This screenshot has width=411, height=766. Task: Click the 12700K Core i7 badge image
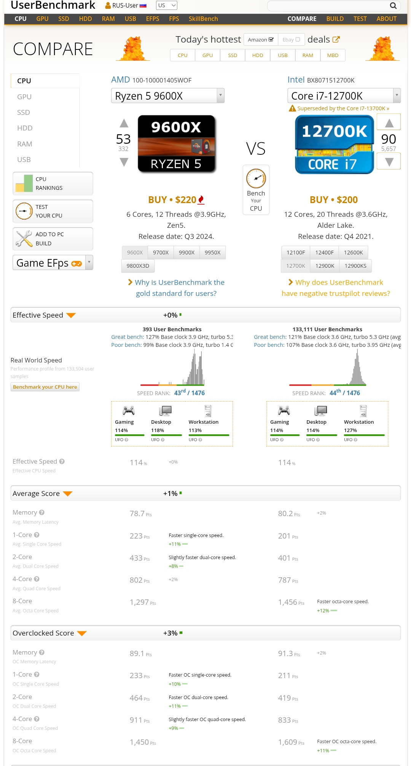tap(335, 145)
